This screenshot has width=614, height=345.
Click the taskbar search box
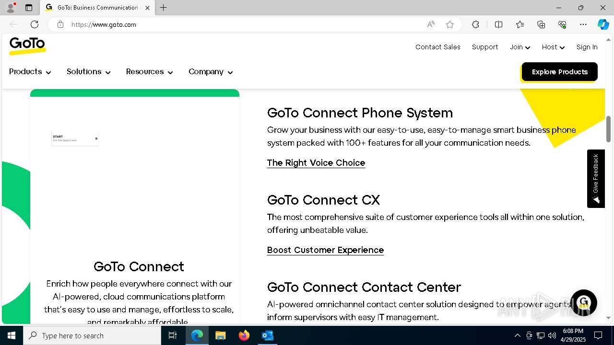92,335
